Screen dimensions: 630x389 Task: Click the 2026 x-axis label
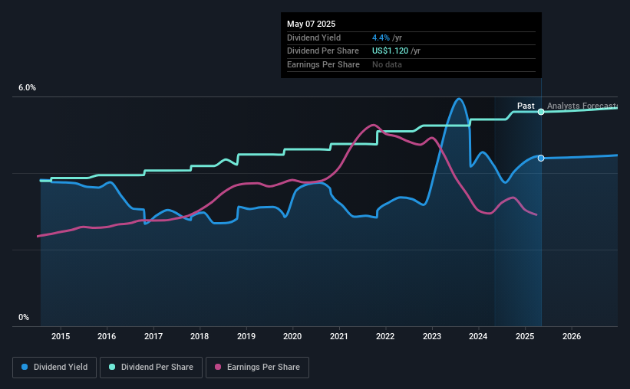tap(572, 336)
